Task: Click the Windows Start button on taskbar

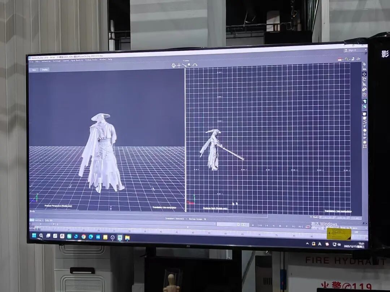Action: (34, 236)
